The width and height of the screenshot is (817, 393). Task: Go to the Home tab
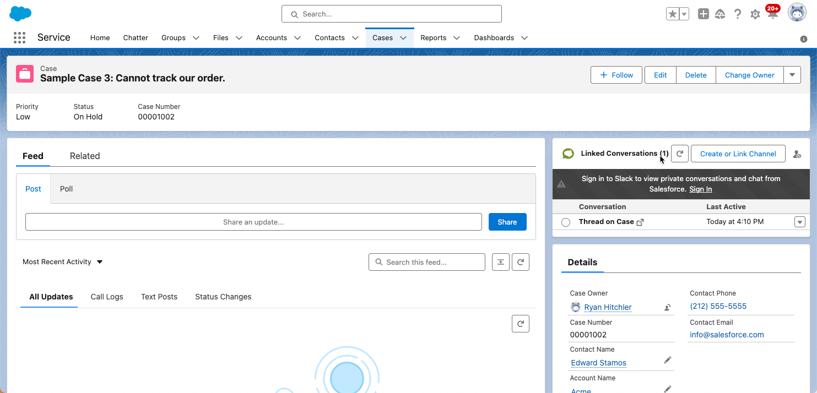pyautogui.click(x=100, y=38)
